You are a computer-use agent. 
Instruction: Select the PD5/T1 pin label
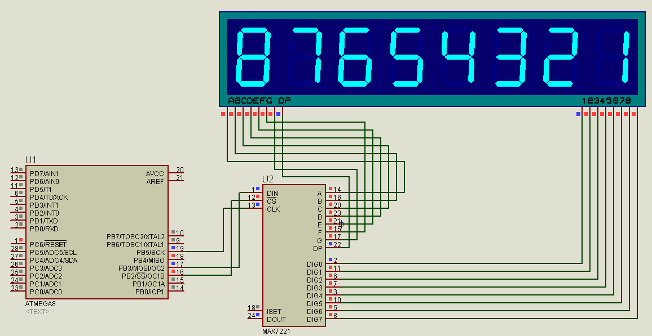pyautogui.click(x=41, y=190)
